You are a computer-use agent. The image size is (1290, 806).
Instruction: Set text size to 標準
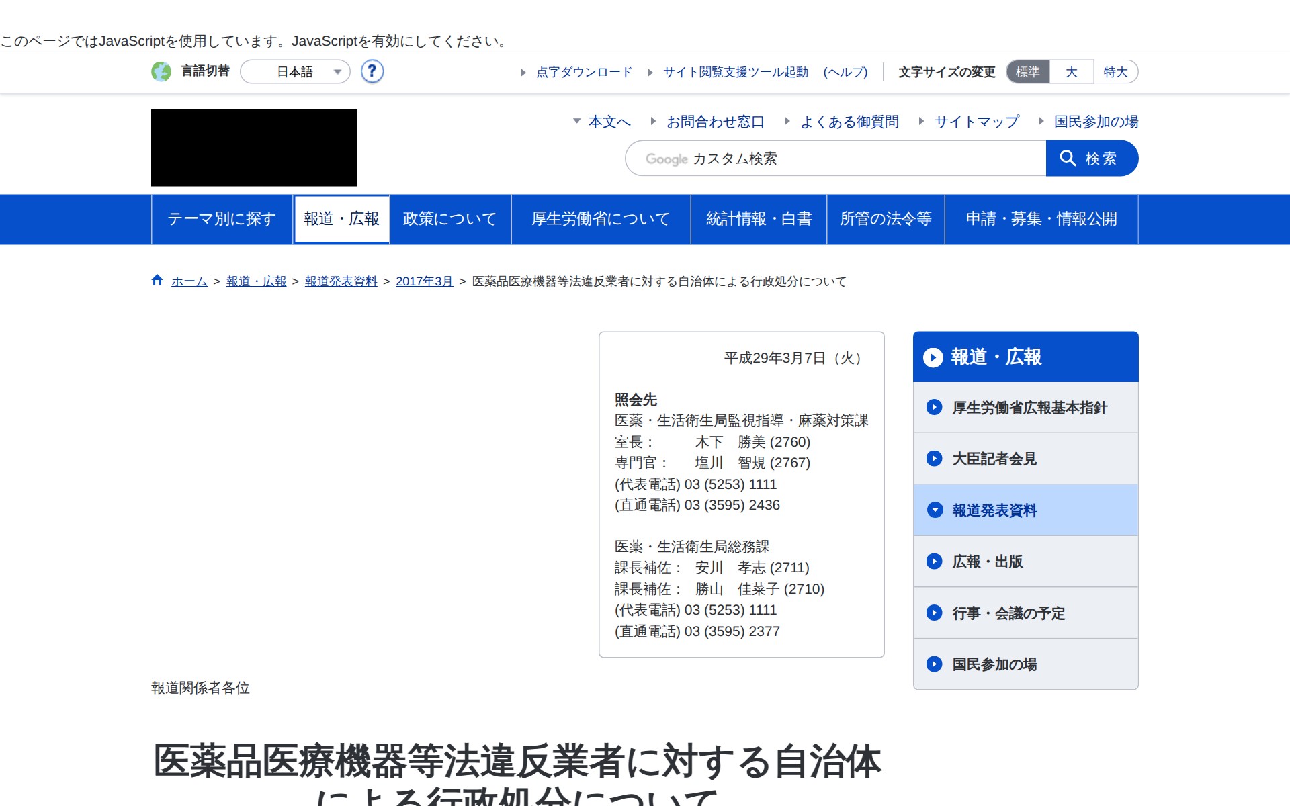tap(1027, 72)
